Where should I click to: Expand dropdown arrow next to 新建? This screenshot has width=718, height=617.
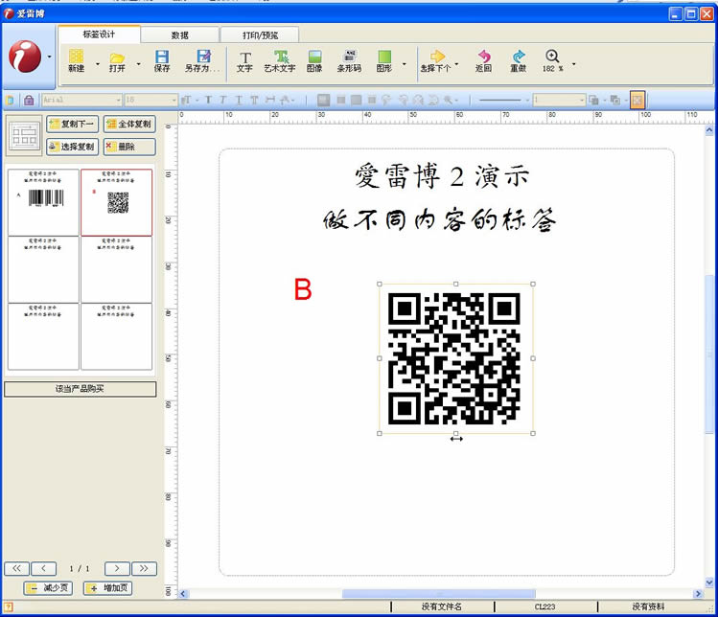click(x=97, y=63)
